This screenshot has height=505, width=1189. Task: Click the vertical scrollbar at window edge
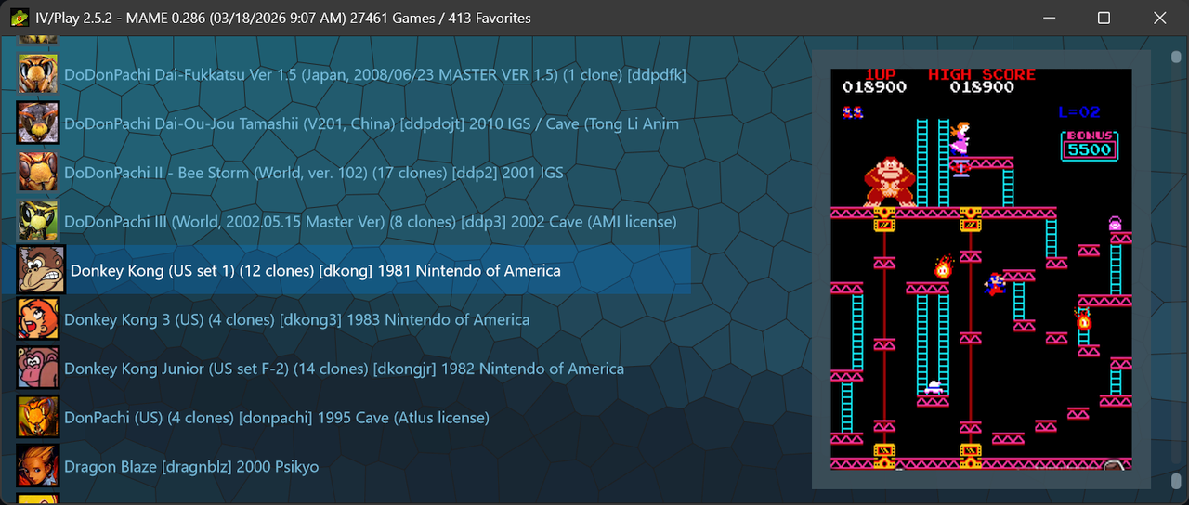tap(1177, 269)
